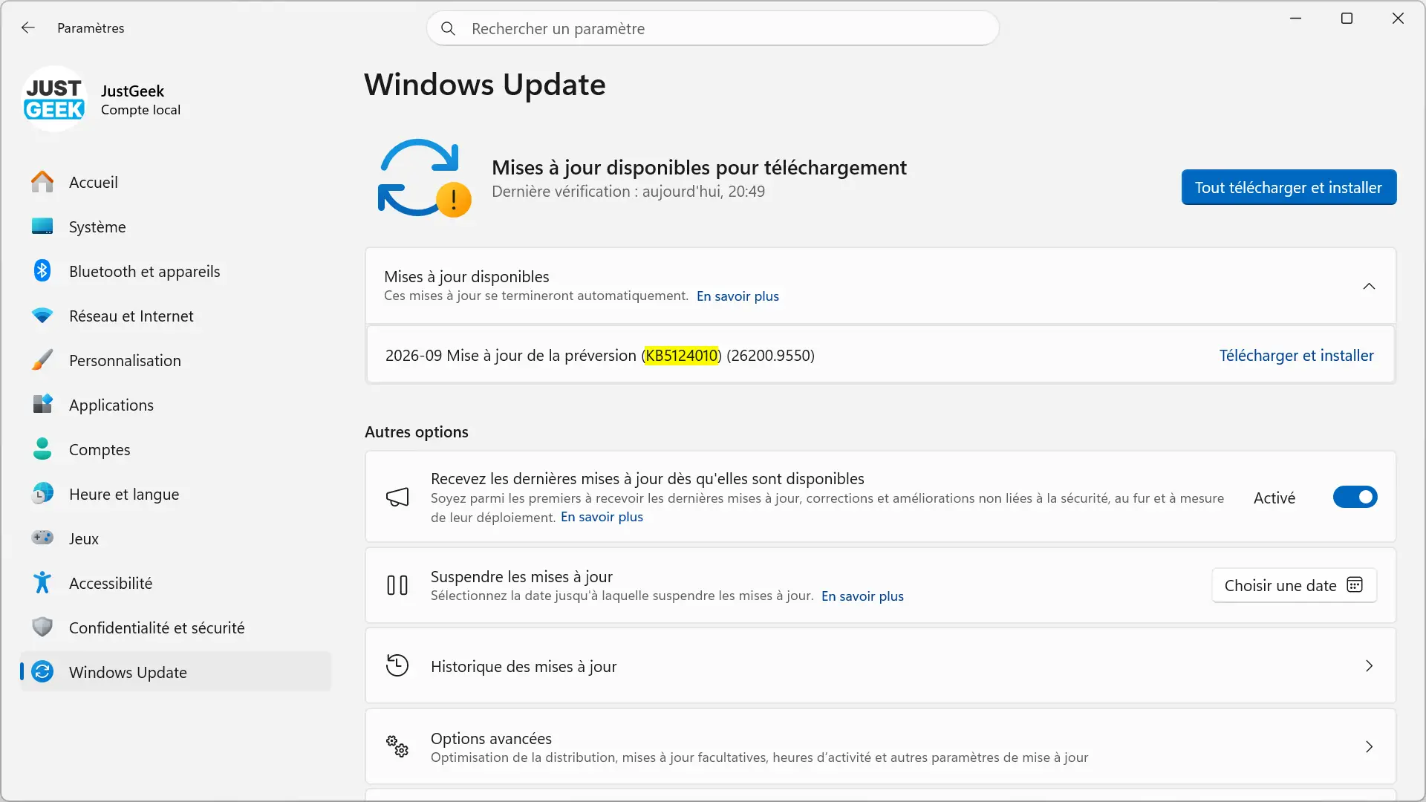Open Système settings category
The image size is (1426, 802).
[x=175, y=226]
